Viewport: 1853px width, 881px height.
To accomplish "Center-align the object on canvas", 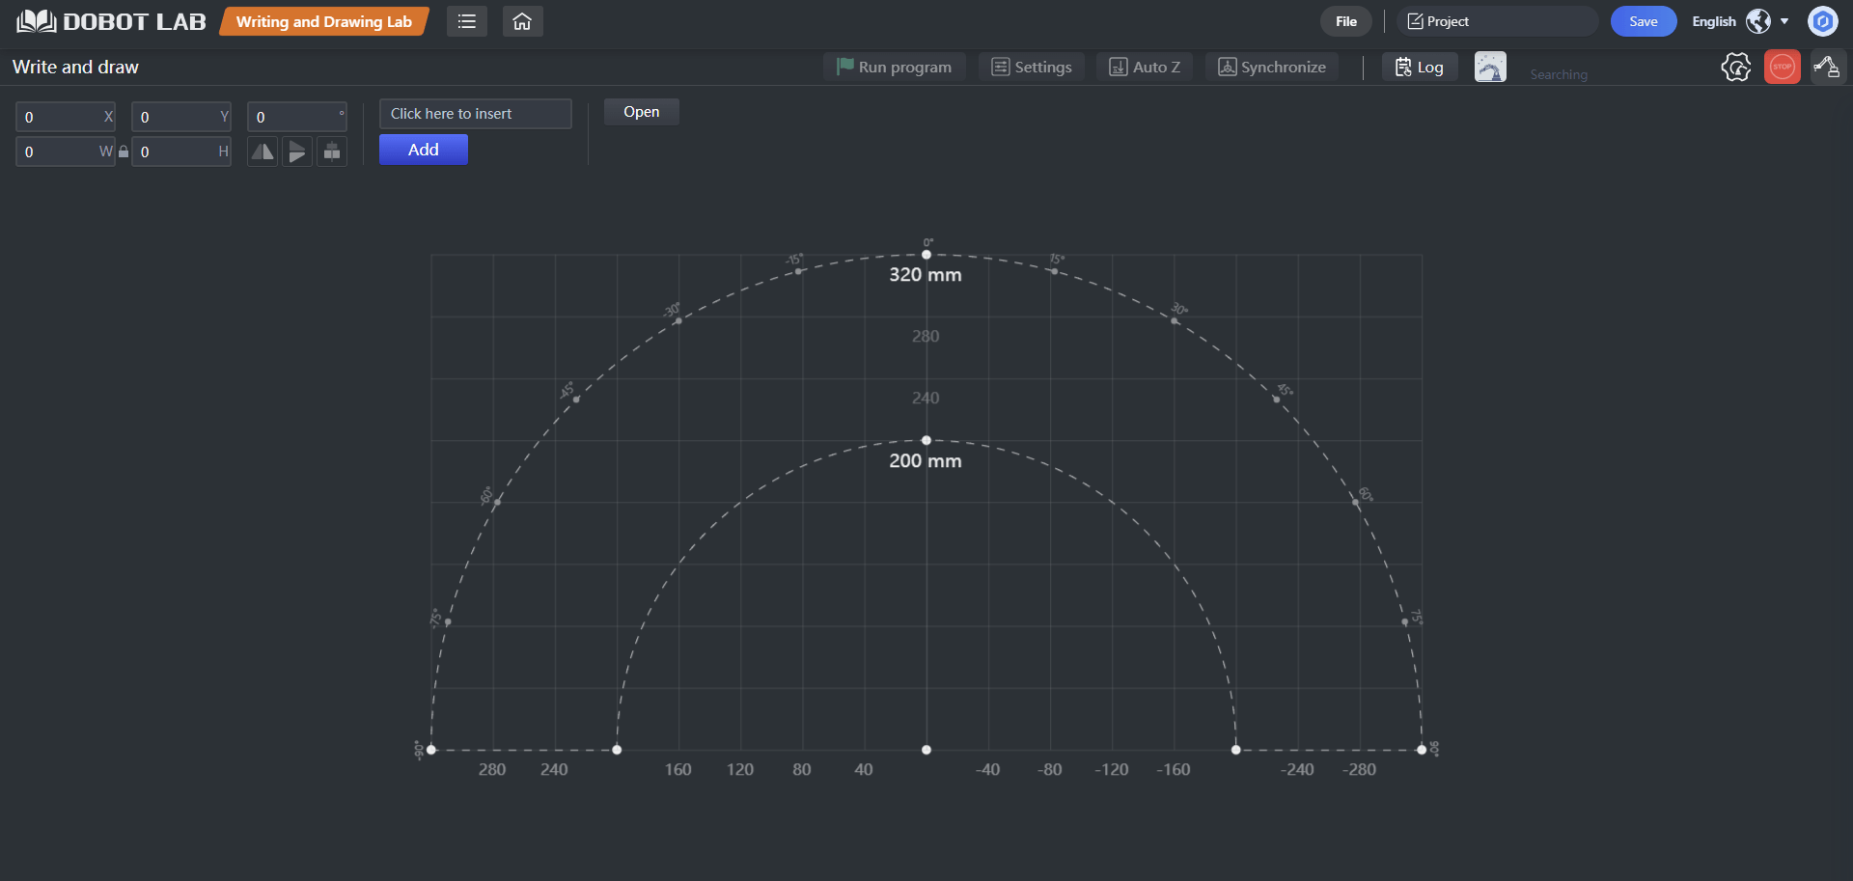I will [332, 151].
